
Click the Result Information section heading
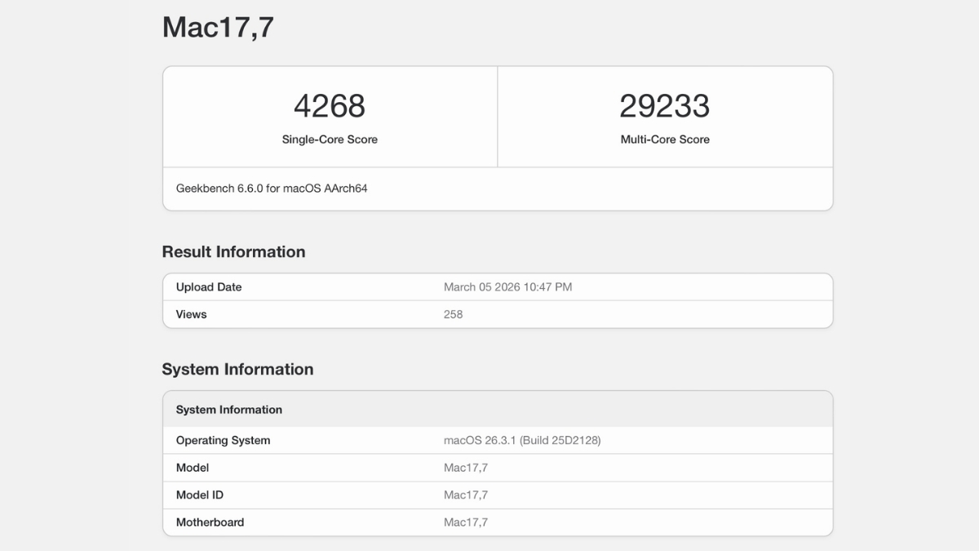[x=233, y=252]
